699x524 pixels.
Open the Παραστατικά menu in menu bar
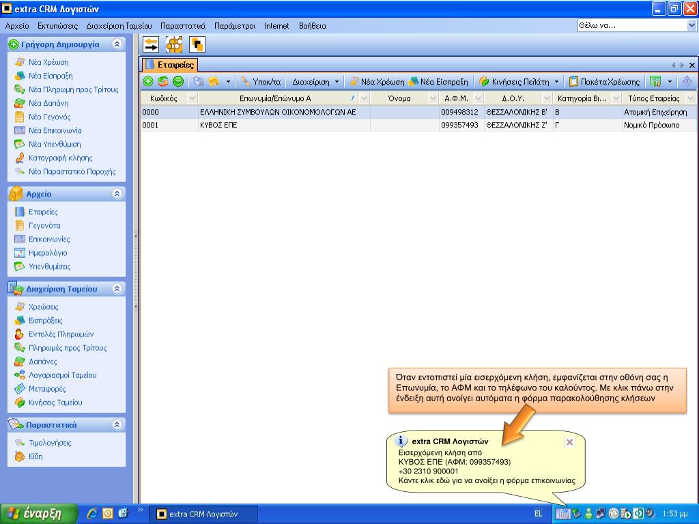click(183, 26)
